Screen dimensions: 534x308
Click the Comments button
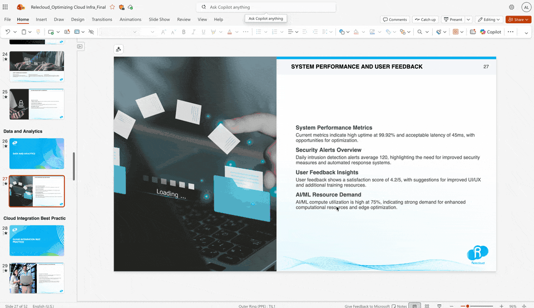395,20
